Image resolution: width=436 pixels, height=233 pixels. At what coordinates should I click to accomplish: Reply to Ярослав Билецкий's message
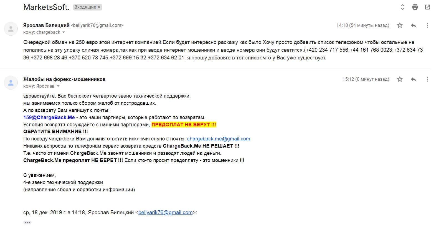click(x=414, y=25)
